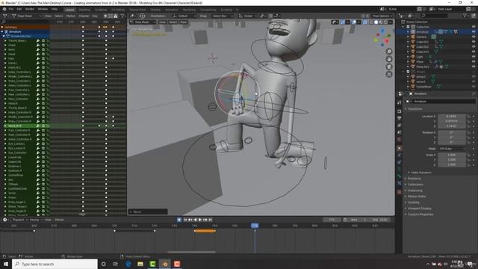Toggle auto keying record button

(179, 220)
